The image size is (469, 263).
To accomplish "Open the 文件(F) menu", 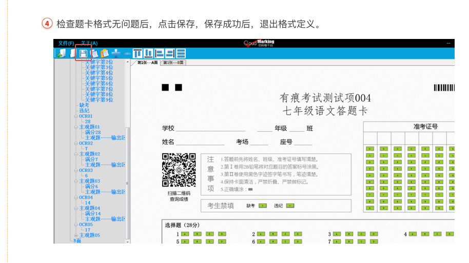I will pos(66,43).
